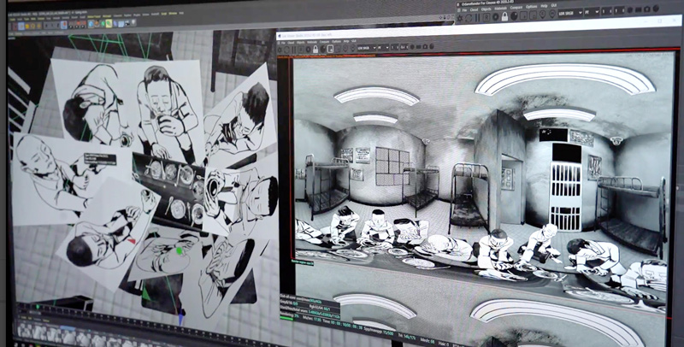Click camera icon in upper Octane window toolbar

click(x=647, y=9)
